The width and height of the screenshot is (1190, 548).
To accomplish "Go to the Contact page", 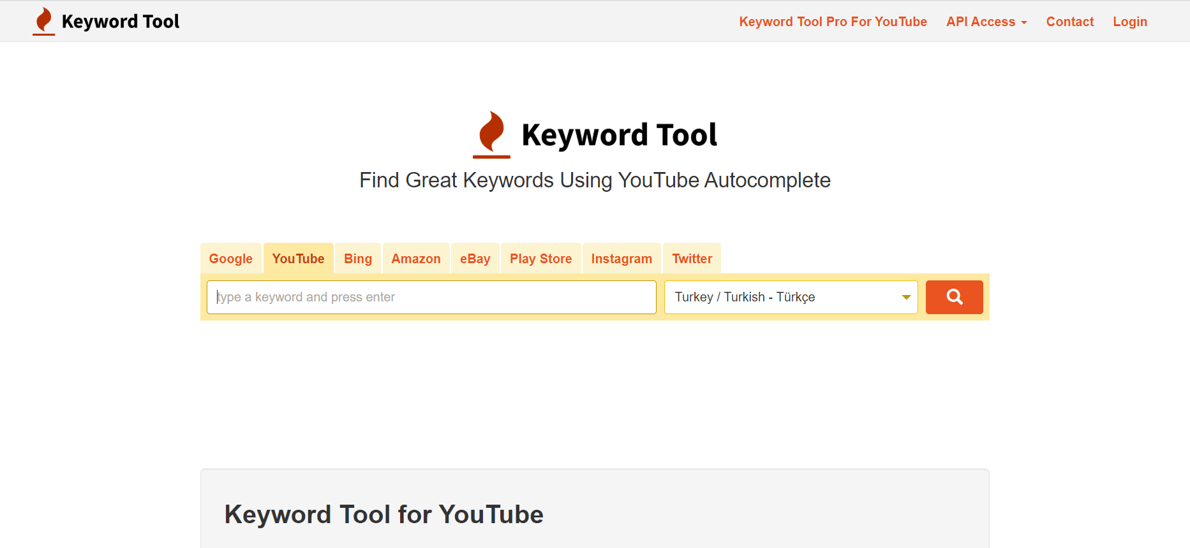I will click(x=1070, y=22).
